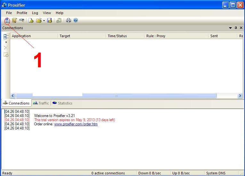Viewport: 245px width, 176px height.
Task: Click '0 active connections' status text
Action: (108, 173)
